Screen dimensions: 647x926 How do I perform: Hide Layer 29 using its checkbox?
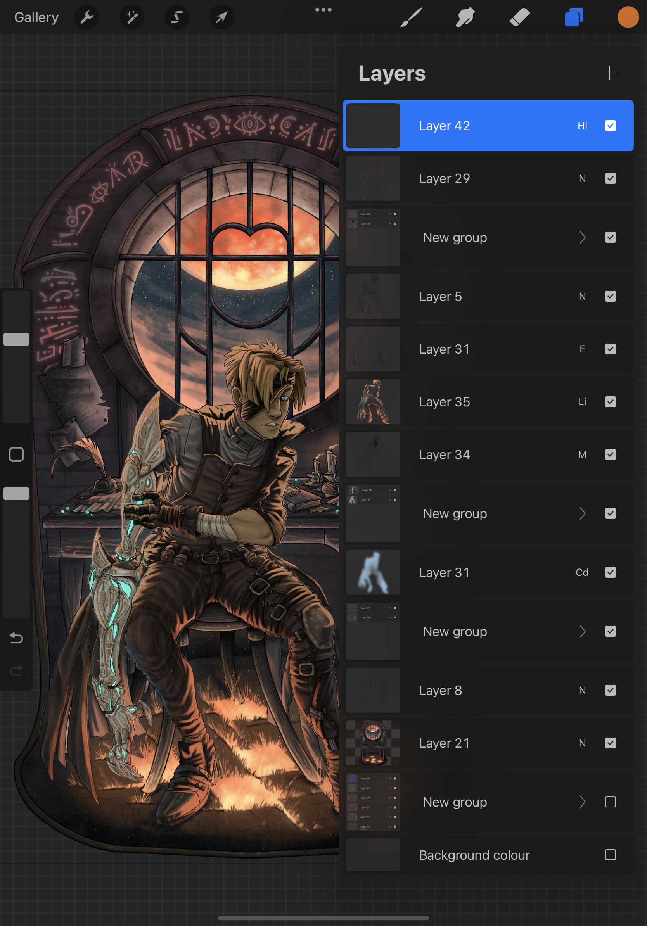[x=610, y=178]
